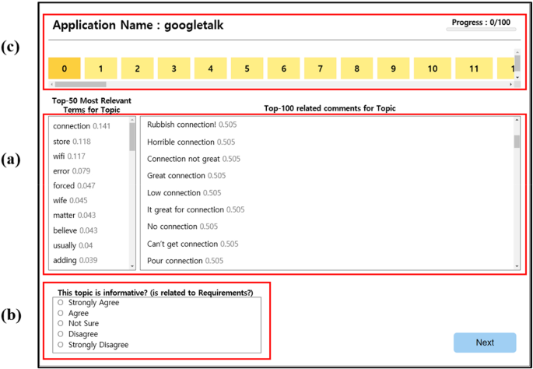
Task: Select topic tile 3
Action: 174,69
